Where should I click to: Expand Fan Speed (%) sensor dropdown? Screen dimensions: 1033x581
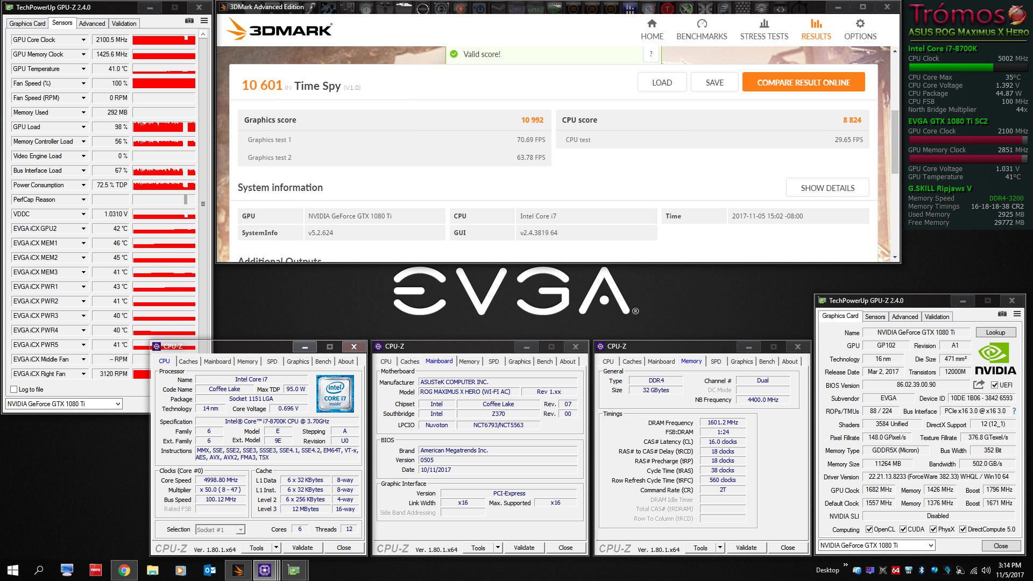click(83, 83)
